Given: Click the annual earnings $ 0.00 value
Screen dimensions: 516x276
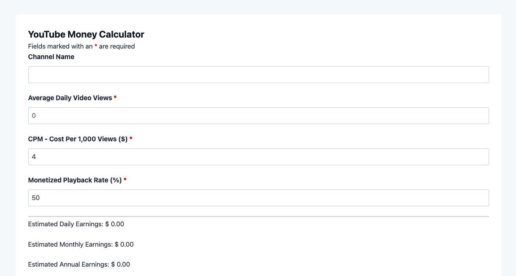Looking at the screenshot, I should tap(121, 264).
